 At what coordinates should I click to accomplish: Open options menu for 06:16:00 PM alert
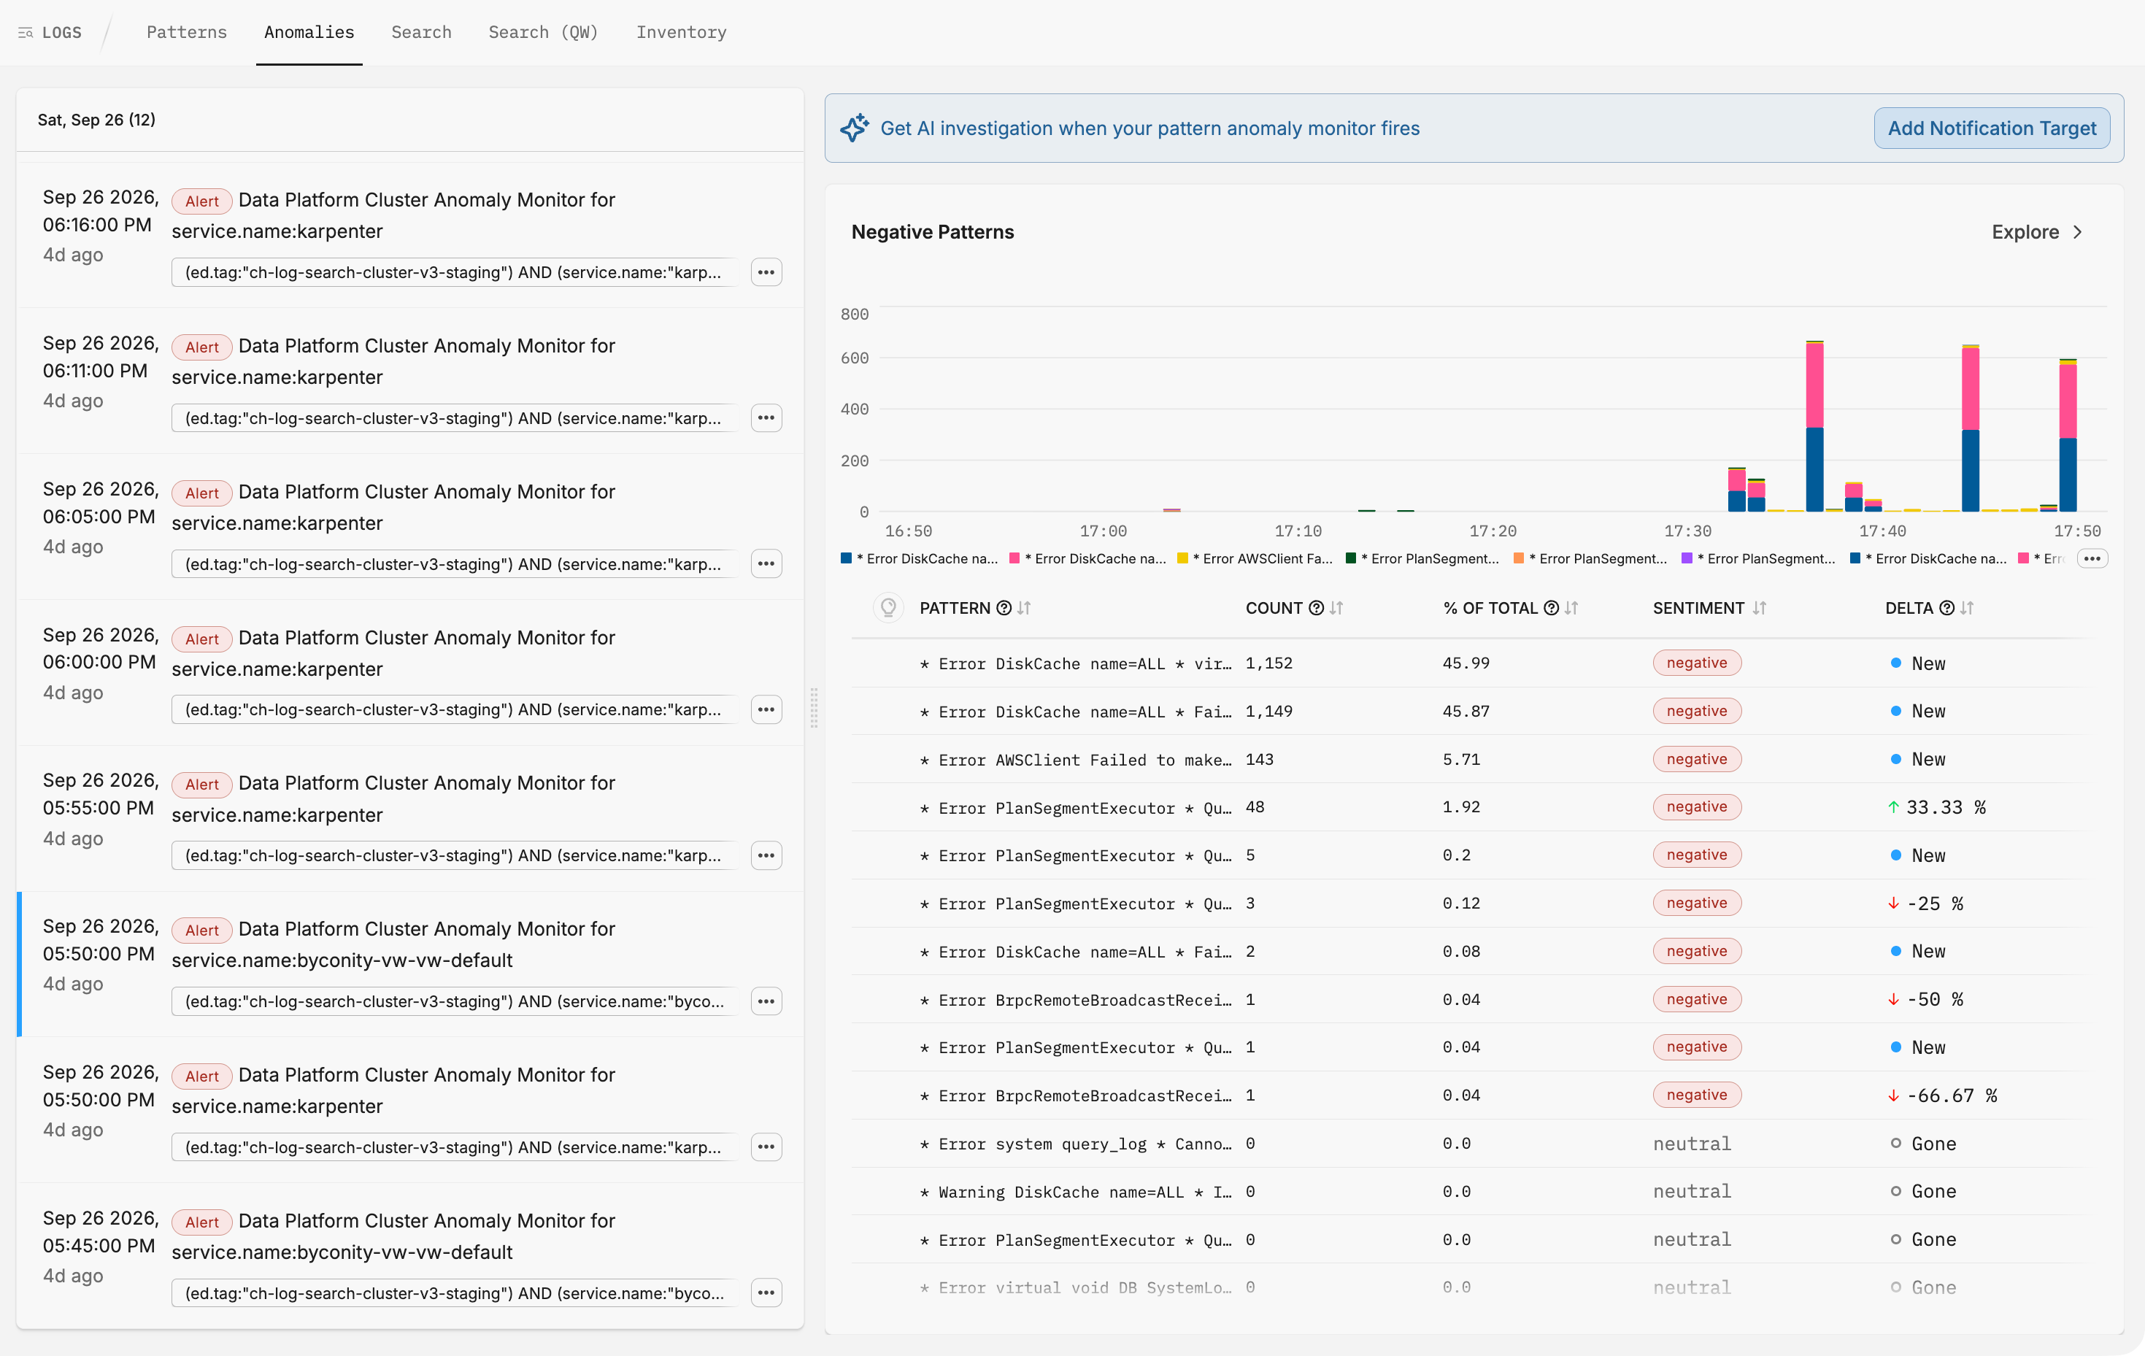pos(766,273)
